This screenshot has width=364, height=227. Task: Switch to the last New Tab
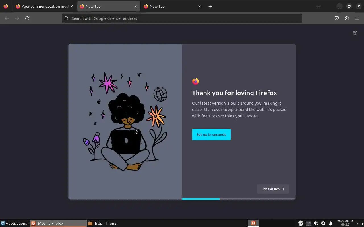click(172, 6)
